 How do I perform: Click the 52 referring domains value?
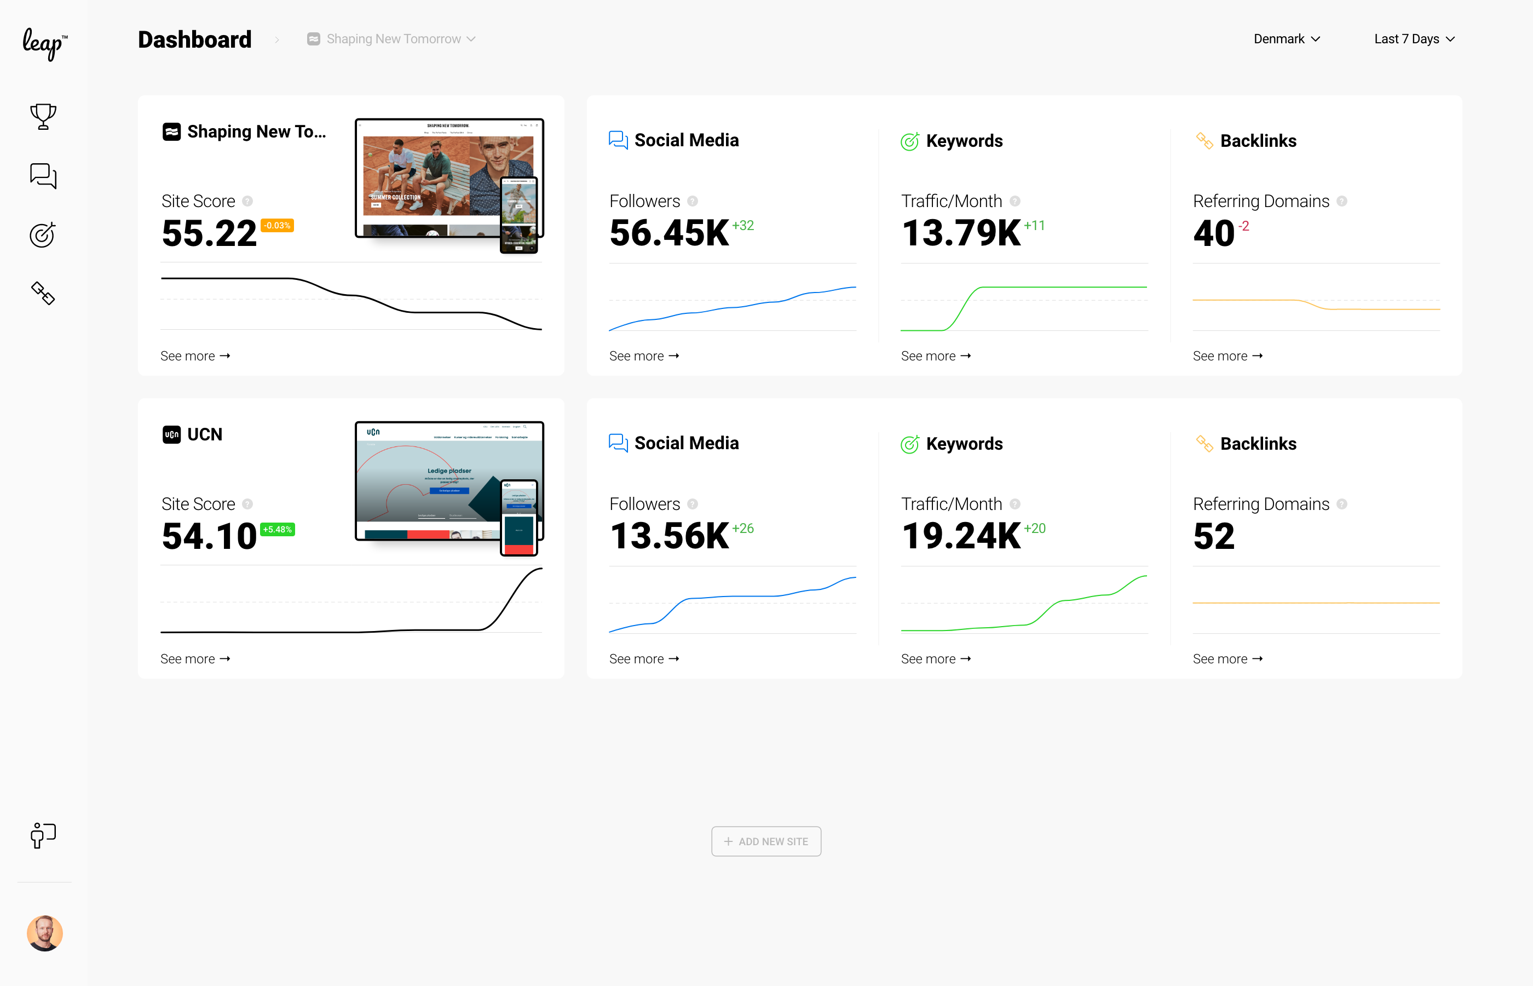pos(1214,535)
